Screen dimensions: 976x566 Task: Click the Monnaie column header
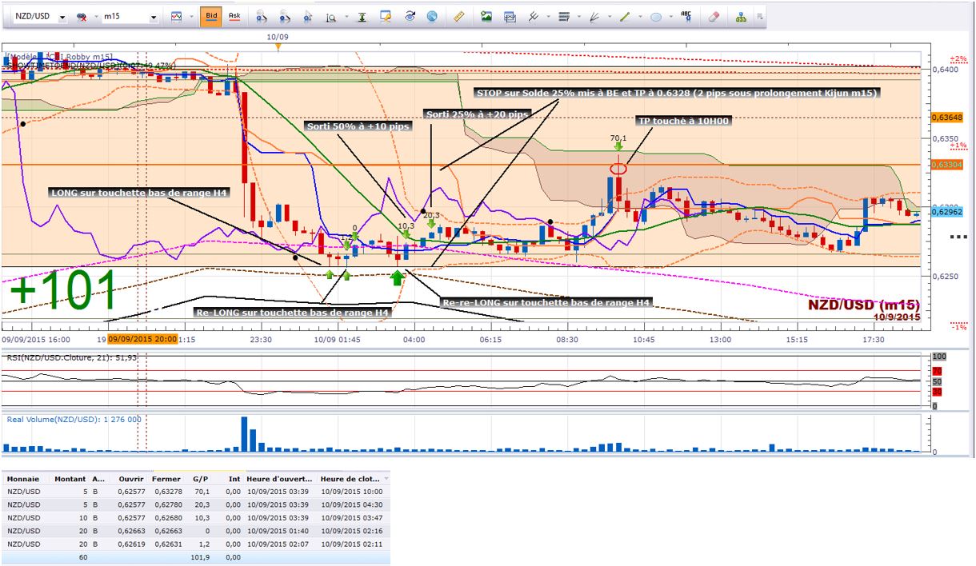[22, 478]
